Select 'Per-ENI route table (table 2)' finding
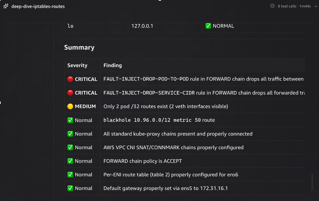The width and height of the screenshot is (319, 201). pyautogui.click(x=171, y=175)
